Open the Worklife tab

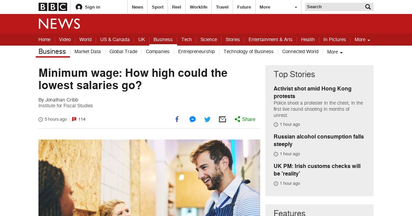[x=198, y=7]
